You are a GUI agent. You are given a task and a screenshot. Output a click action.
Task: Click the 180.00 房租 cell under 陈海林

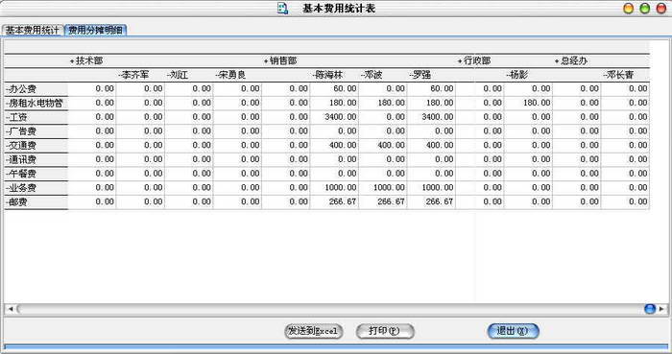coord(334,103)
